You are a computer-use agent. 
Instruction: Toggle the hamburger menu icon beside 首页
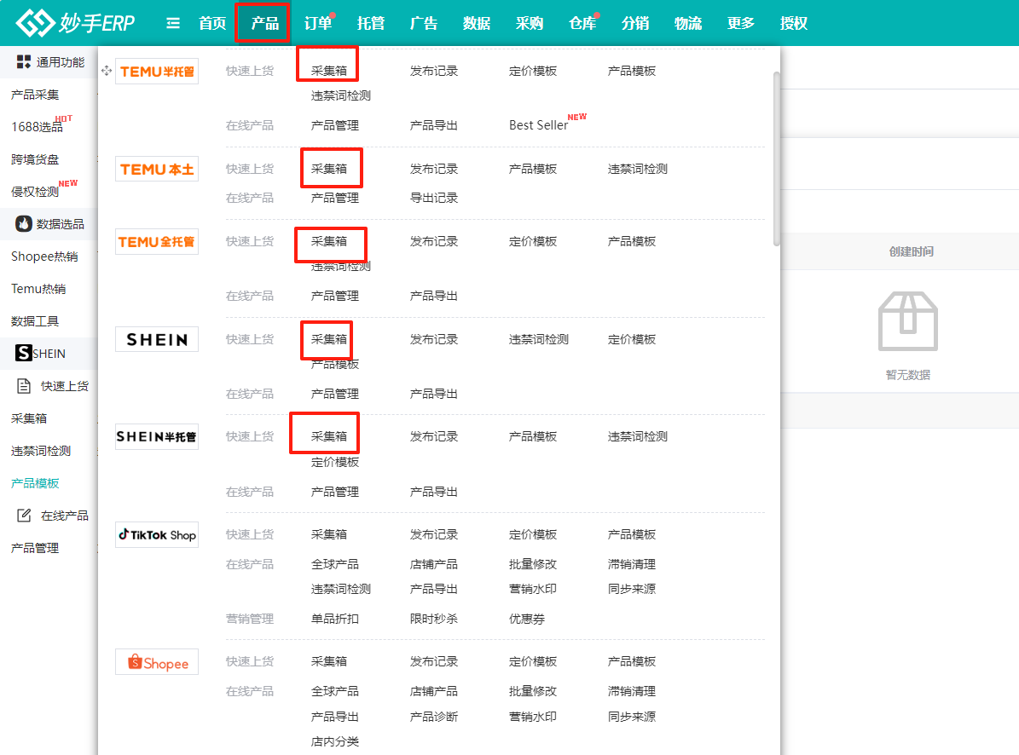(x=173, y=23)
